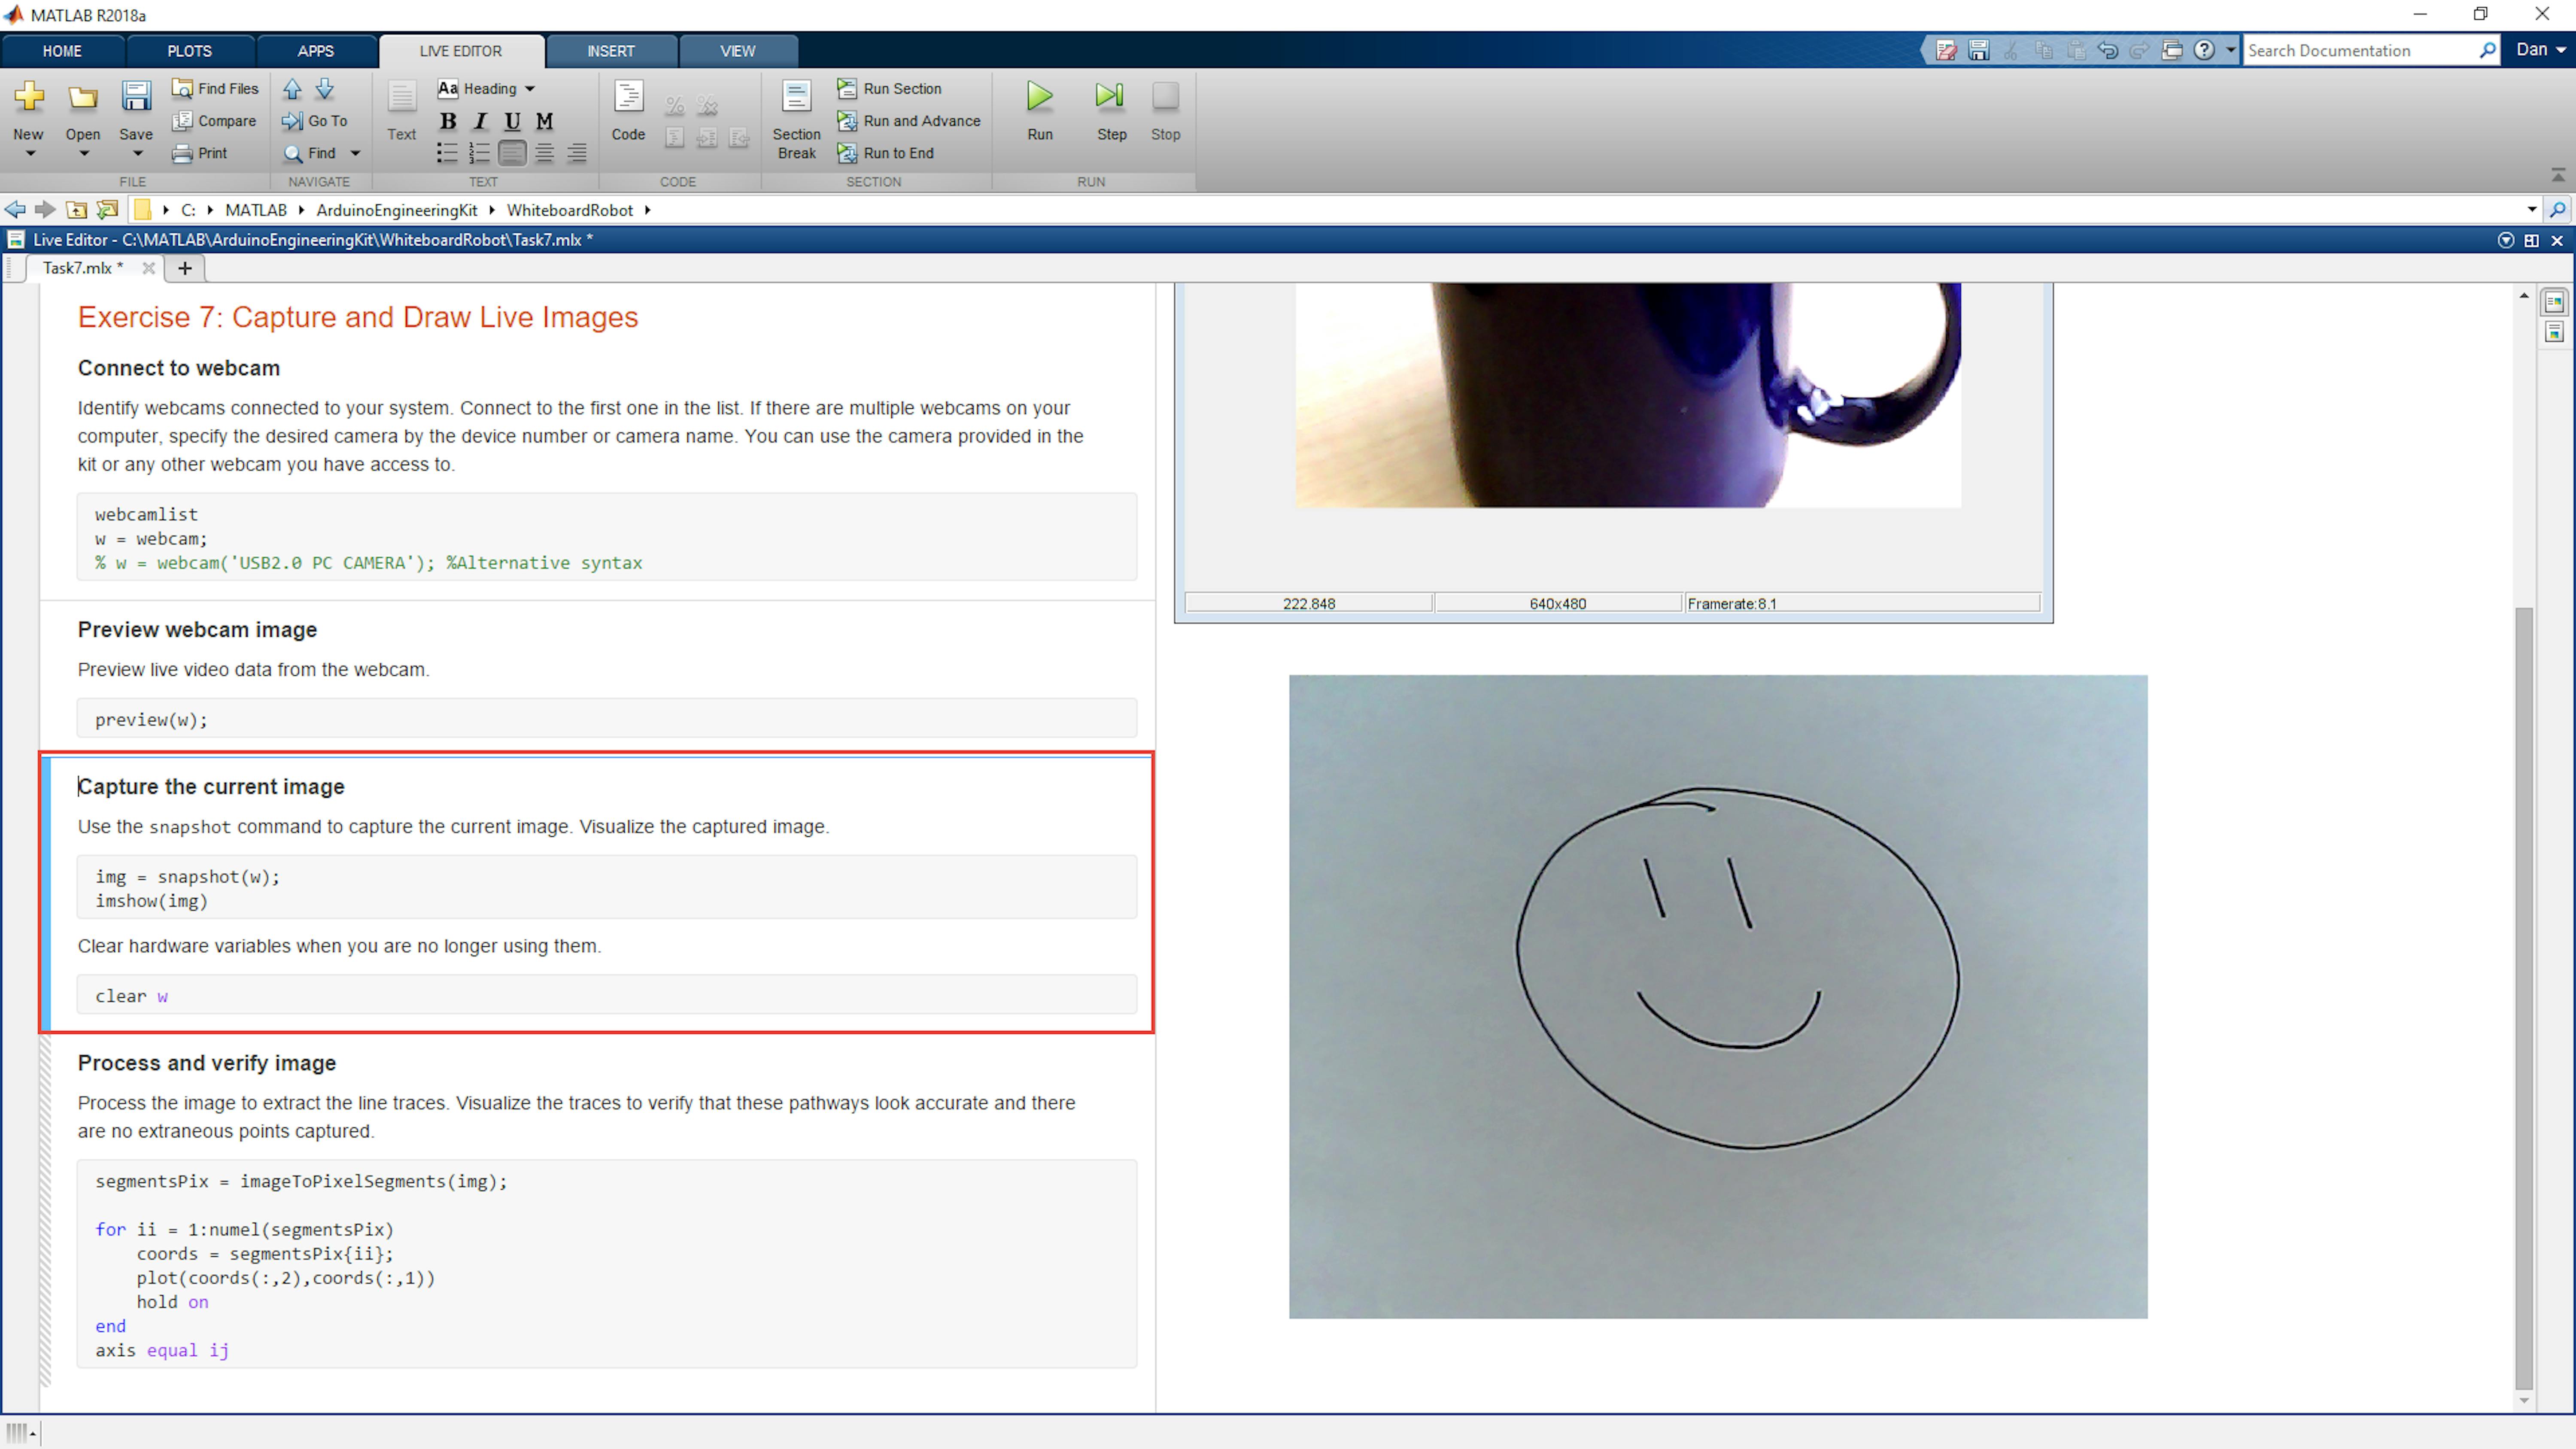Toggle Underline formatting
Image resolution: width=2576 pixels, height=1449 pixels.
[512, 121]
